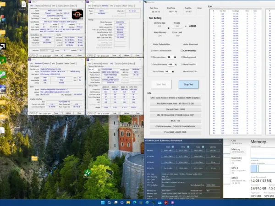The width and height of the screenshot is (275, 206).
Task: Click Screenshot value field showing 30
Action: click(170, 57)
